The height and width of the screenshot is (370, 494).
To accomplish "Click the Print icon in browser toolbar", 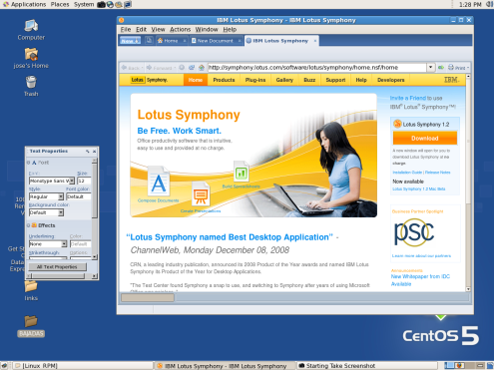I will point(451,67).
